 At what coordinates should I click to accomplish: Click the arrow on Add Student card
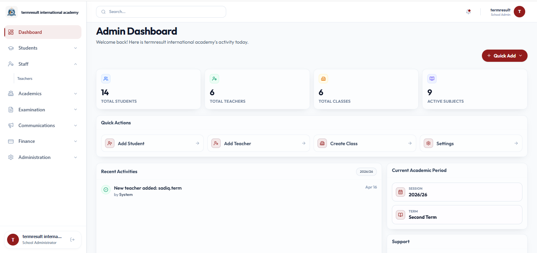click(x=197, y=143)
